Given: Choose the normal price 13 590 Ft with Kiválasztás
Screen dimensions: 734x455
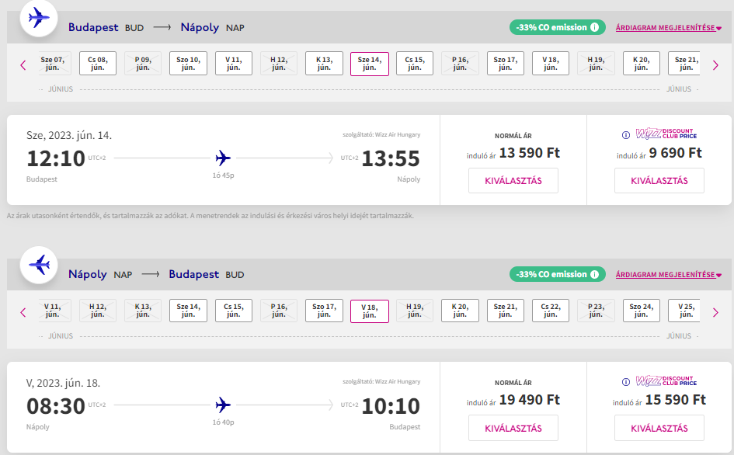Looking at the screenshot, I should [x=513, y=181].
